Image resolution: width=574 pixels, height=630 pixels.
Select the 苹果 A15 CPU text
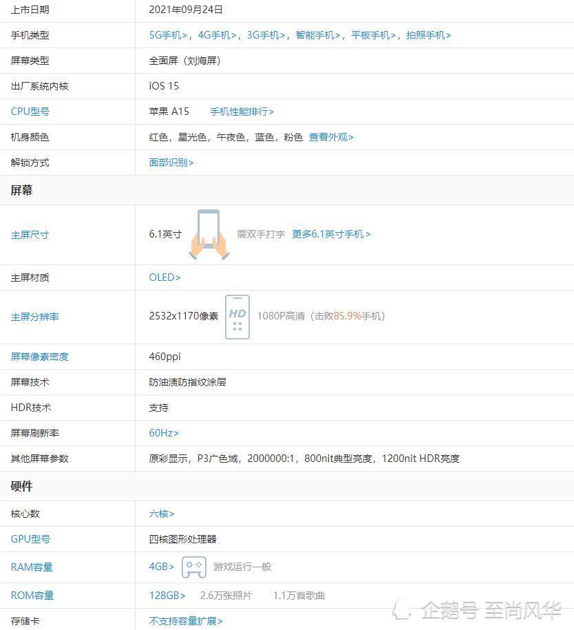169,112
